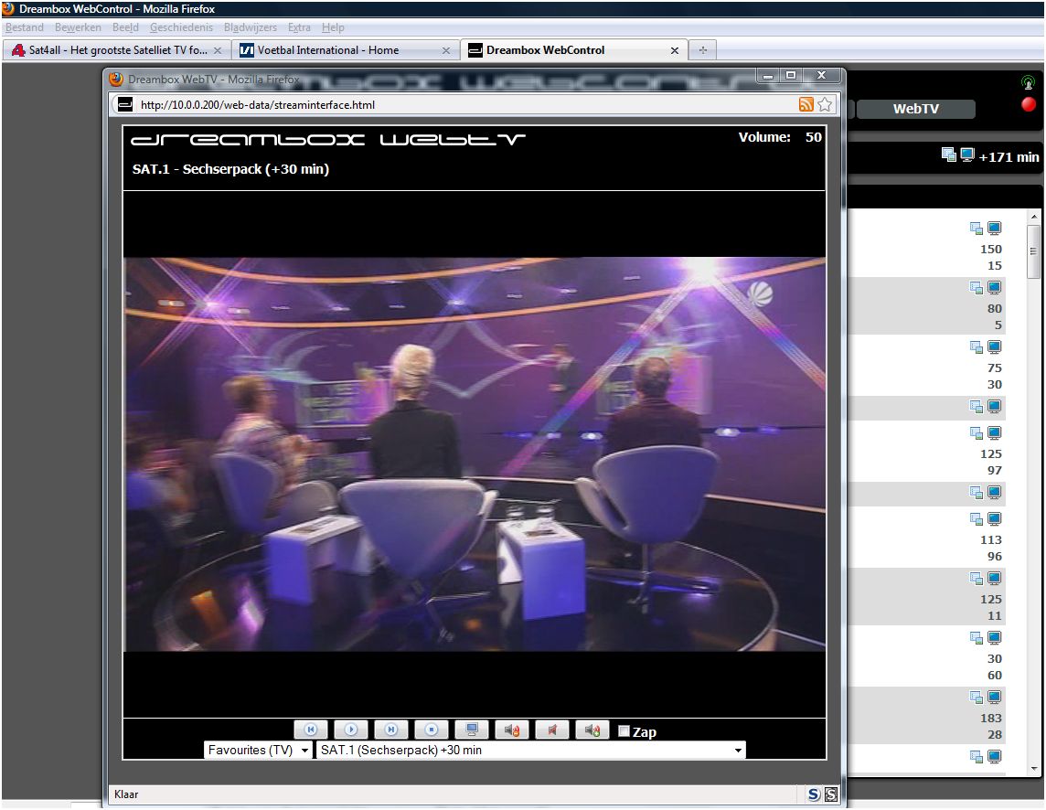Click the monitor icon above value 113

click(x=994, y=518)
